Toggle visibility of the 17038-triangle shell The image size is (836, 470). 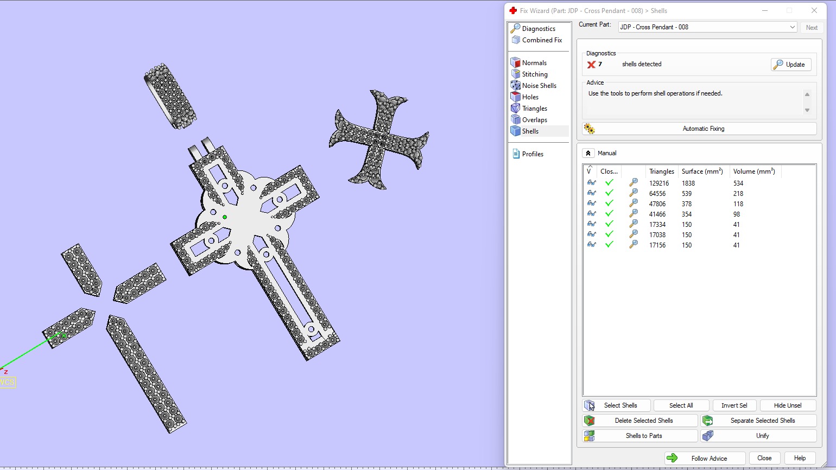click(592, 234)
